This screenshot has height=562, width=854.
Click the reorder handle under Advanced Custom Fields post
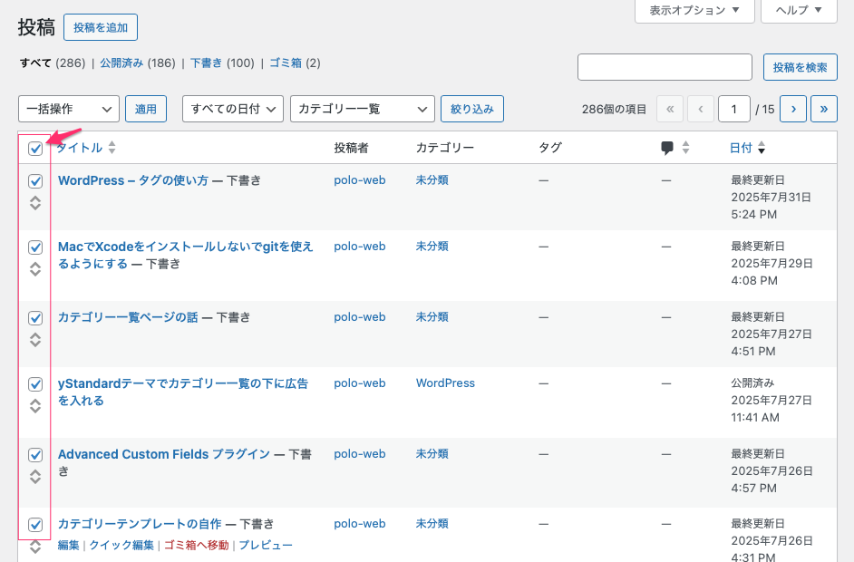coord(35,477)
